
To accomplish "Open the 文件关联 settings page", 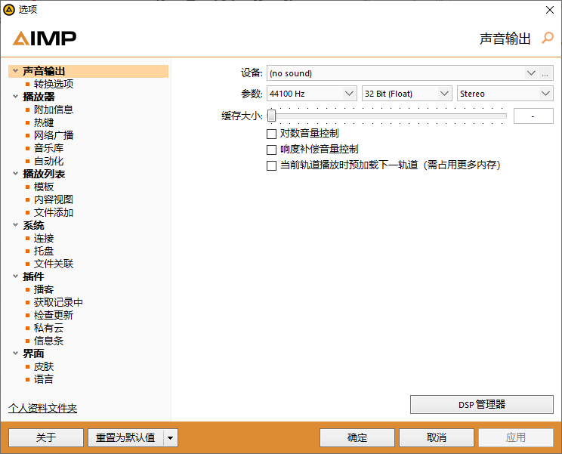I will click(x=54, y=264).
